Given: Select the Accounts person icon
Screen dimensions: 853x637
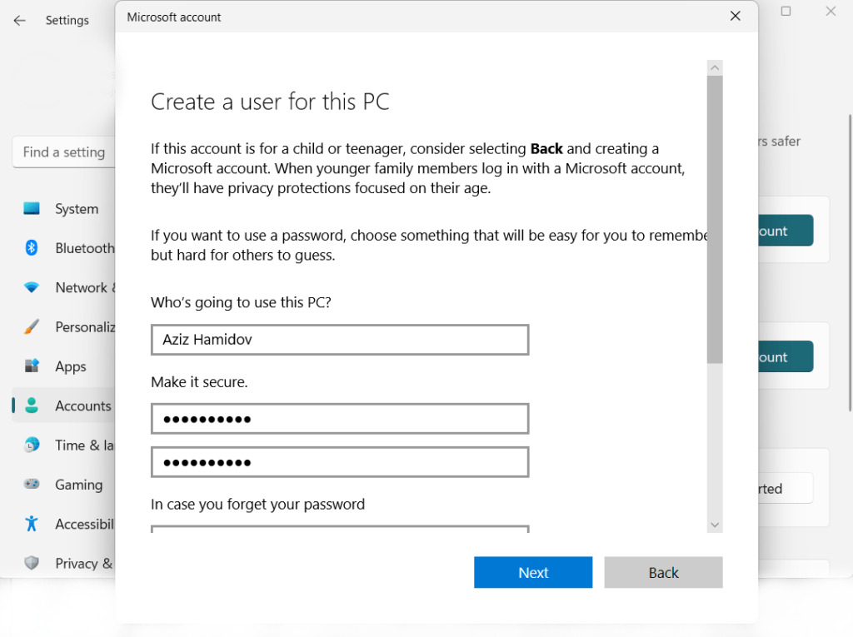Looking at the screenshot, I should 32,406.
